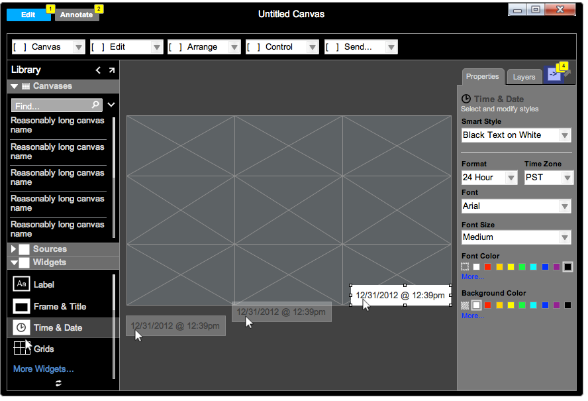Collapse the Canvases section triangle
The width and height of the screenshot is (588, 401).
pos(15,86)
